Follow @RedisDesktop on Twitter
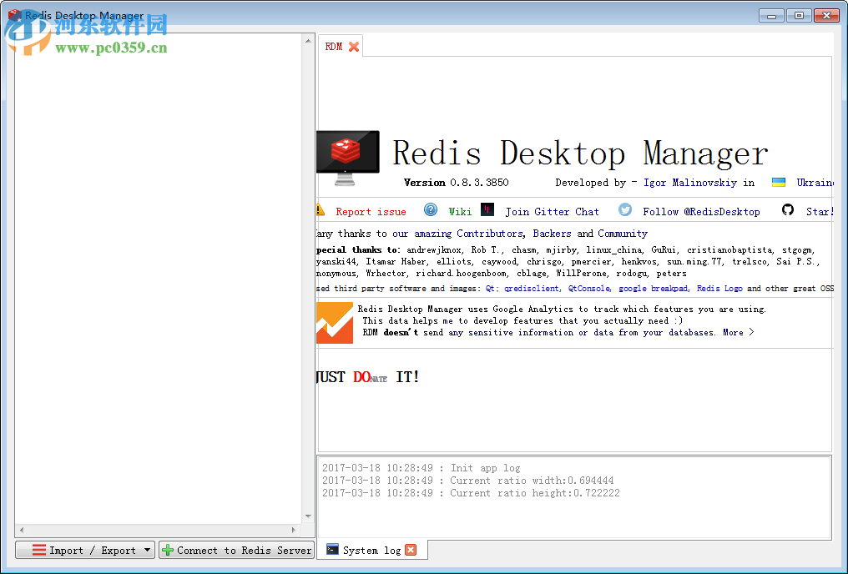Image resolution: width=848 pixels, height=574 pixels. pos(701,211)
